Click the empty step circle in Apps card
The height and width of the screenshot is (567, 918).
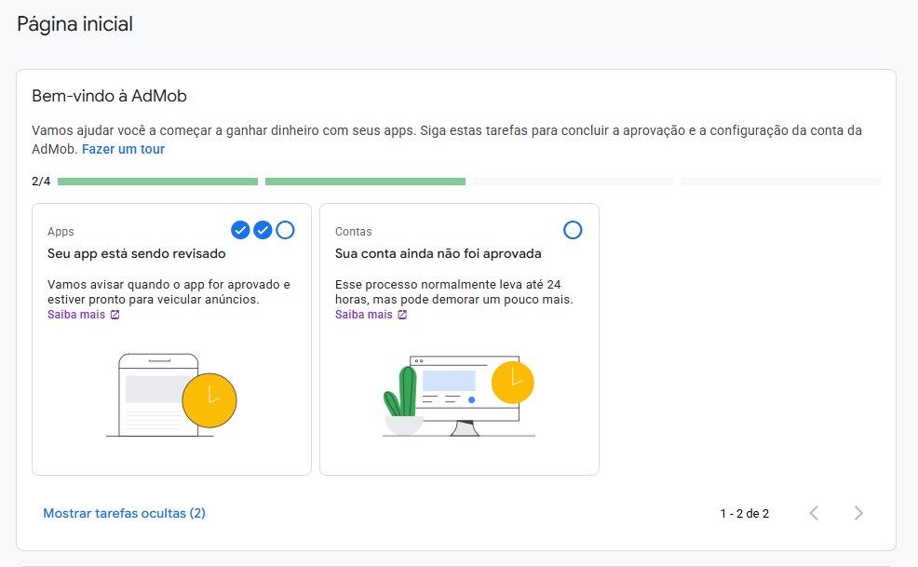[285, 230]
